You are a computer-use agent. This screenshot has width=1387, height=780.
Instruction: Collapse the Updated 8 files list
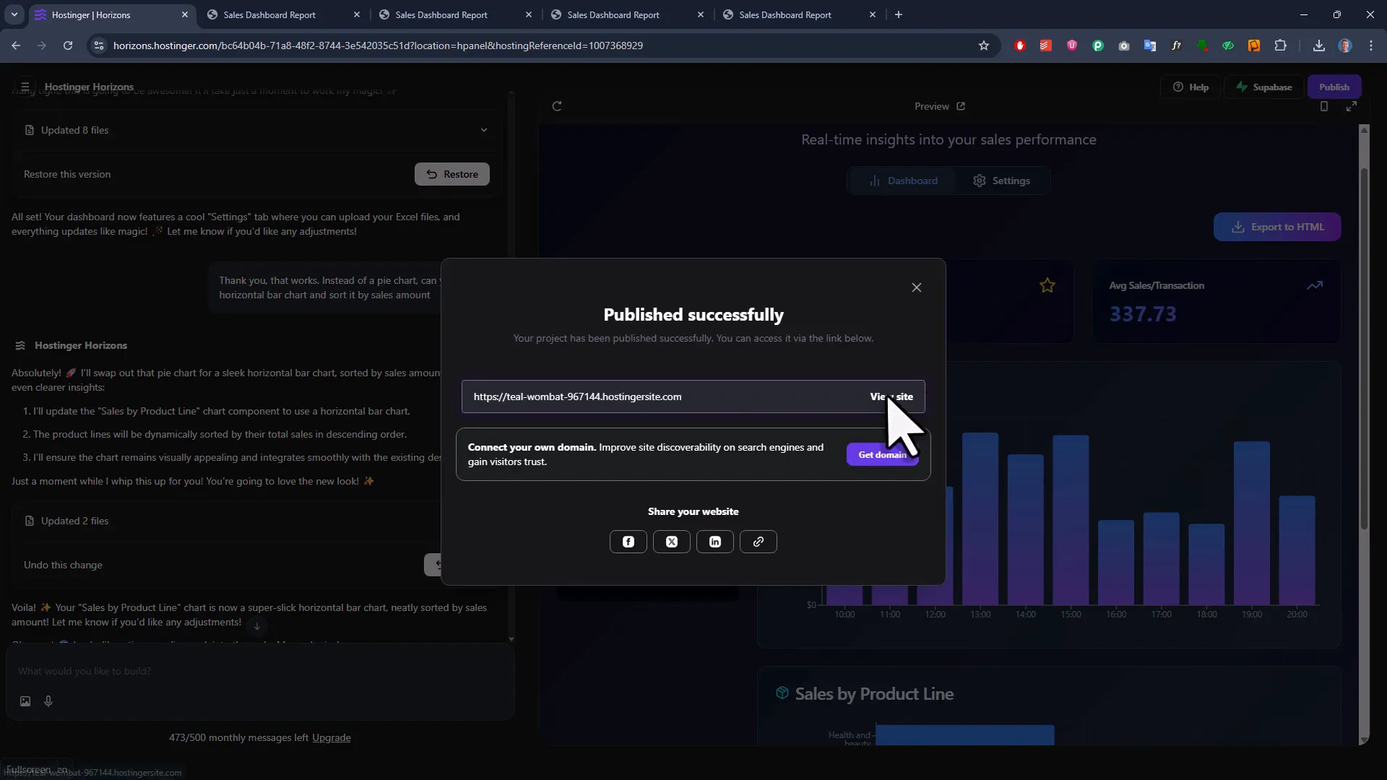[x=484, y=130]
